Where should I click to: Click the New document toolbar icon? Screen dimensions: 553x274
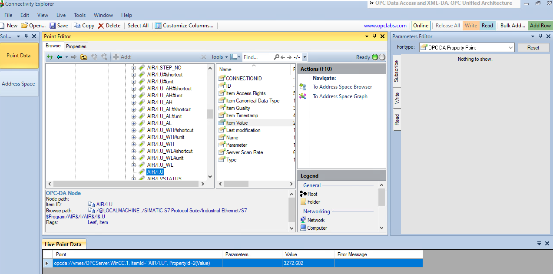click(9, 26)
